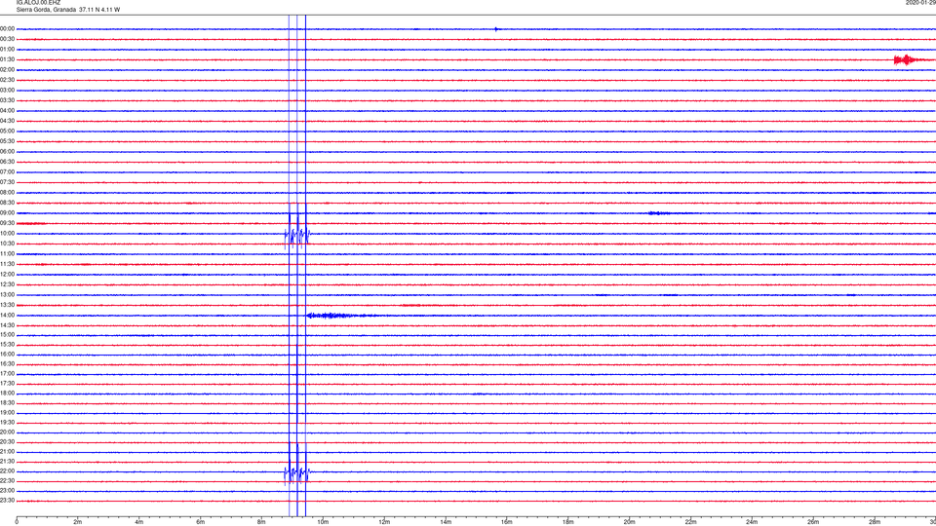936x526 pixels.
Task: Click the 01:00 time label
Action: [7, 50]
